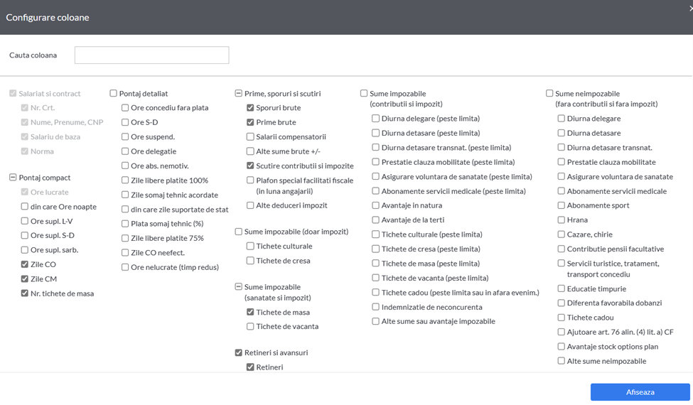Check Plafon special facilitati fiscale
Screen dimensions: 693x405
click(251, 180)
